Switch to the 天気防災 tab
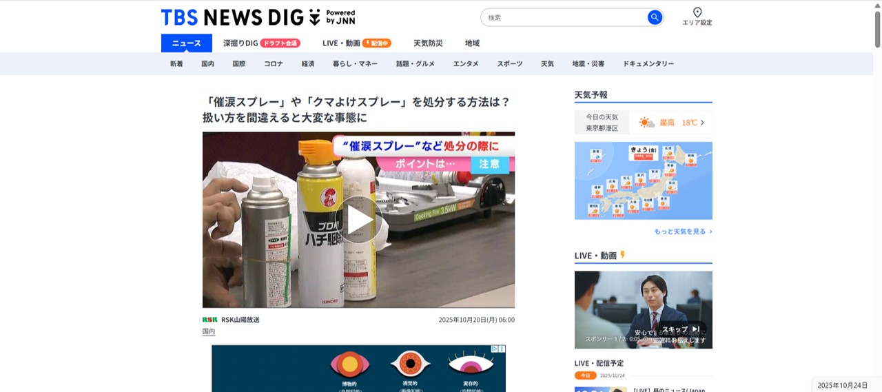 (428, 43)
